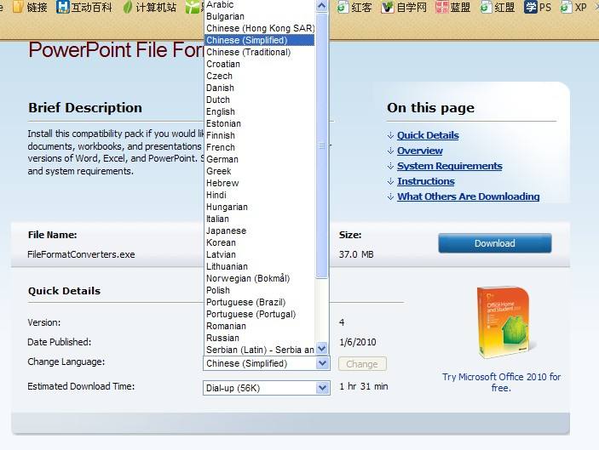Click the blue Download button
Screen dimensions: 599x450
point(495,243)
